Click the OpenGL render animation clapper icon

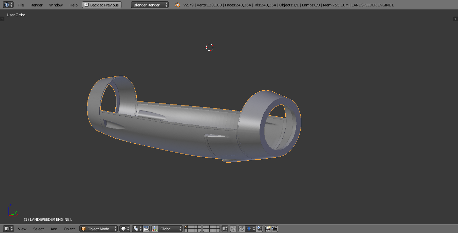coord(275,229)
